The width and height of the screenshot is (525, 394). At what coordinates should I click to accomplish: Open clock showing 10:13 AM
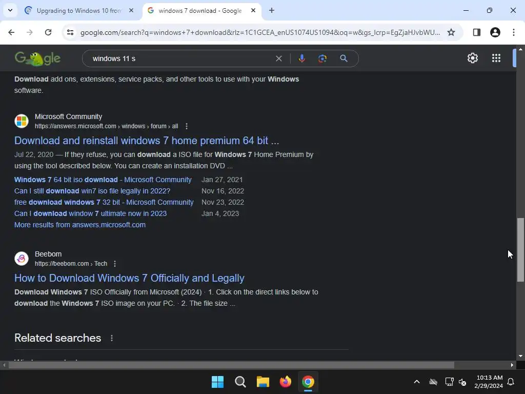pos(489,382)
